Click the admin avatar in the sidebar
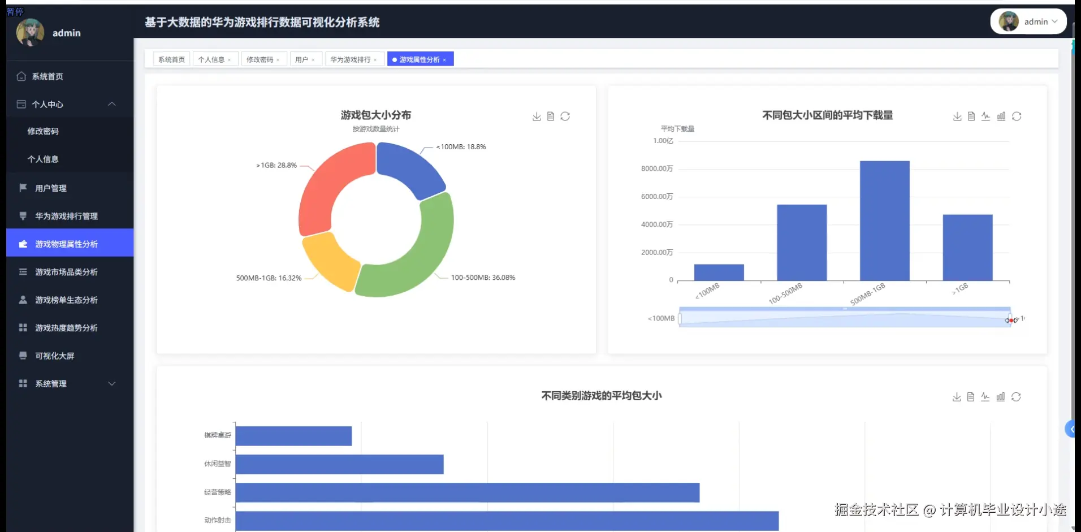Image resolution: width=1081 pixels, height=532 pixels. [31, 33]
